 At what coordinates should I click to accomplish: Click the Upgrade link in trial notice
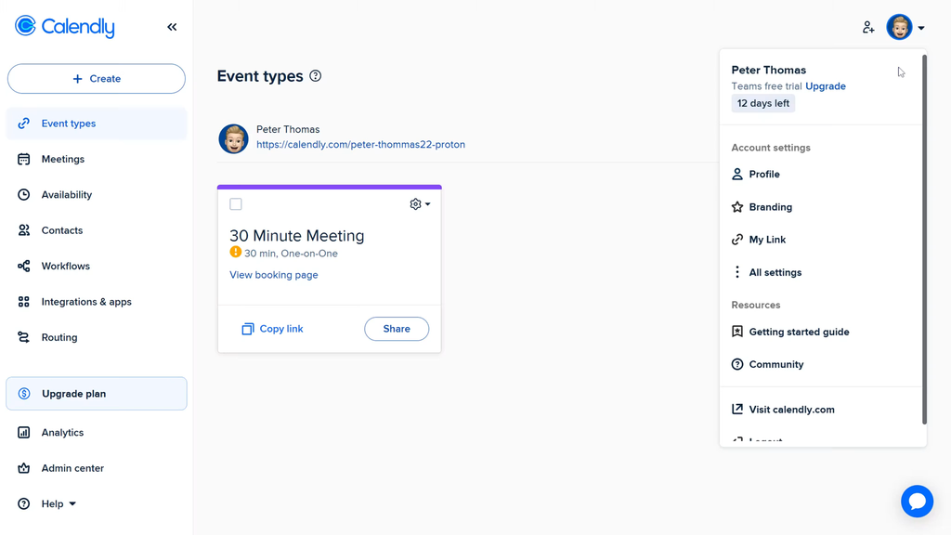point(825,86)
